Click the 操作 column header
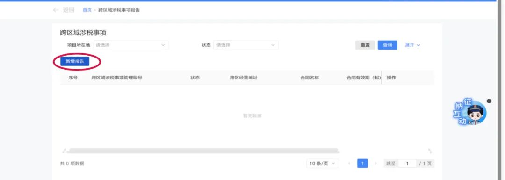 point(391,78)
